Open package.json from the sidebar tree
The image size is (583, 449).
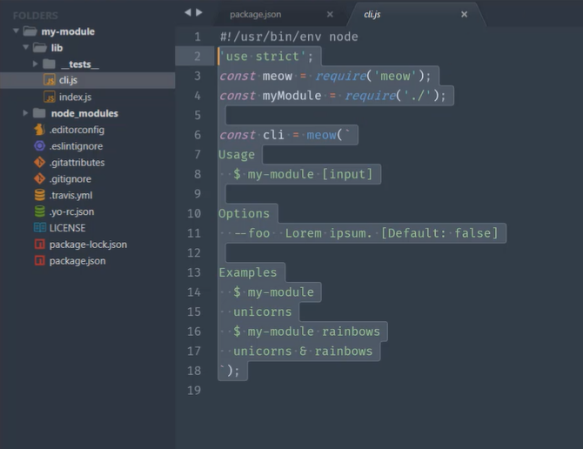coord(77,260)
